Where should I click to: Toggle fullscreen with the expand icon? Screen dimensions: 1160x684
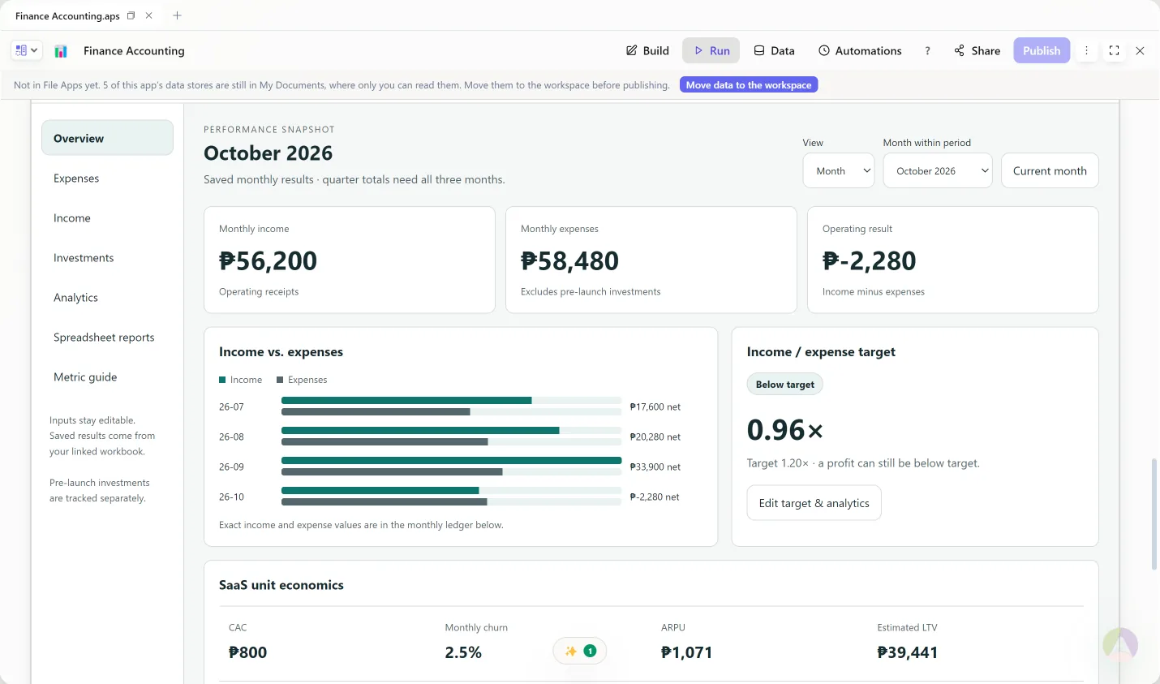click(x=1114, y=50)
